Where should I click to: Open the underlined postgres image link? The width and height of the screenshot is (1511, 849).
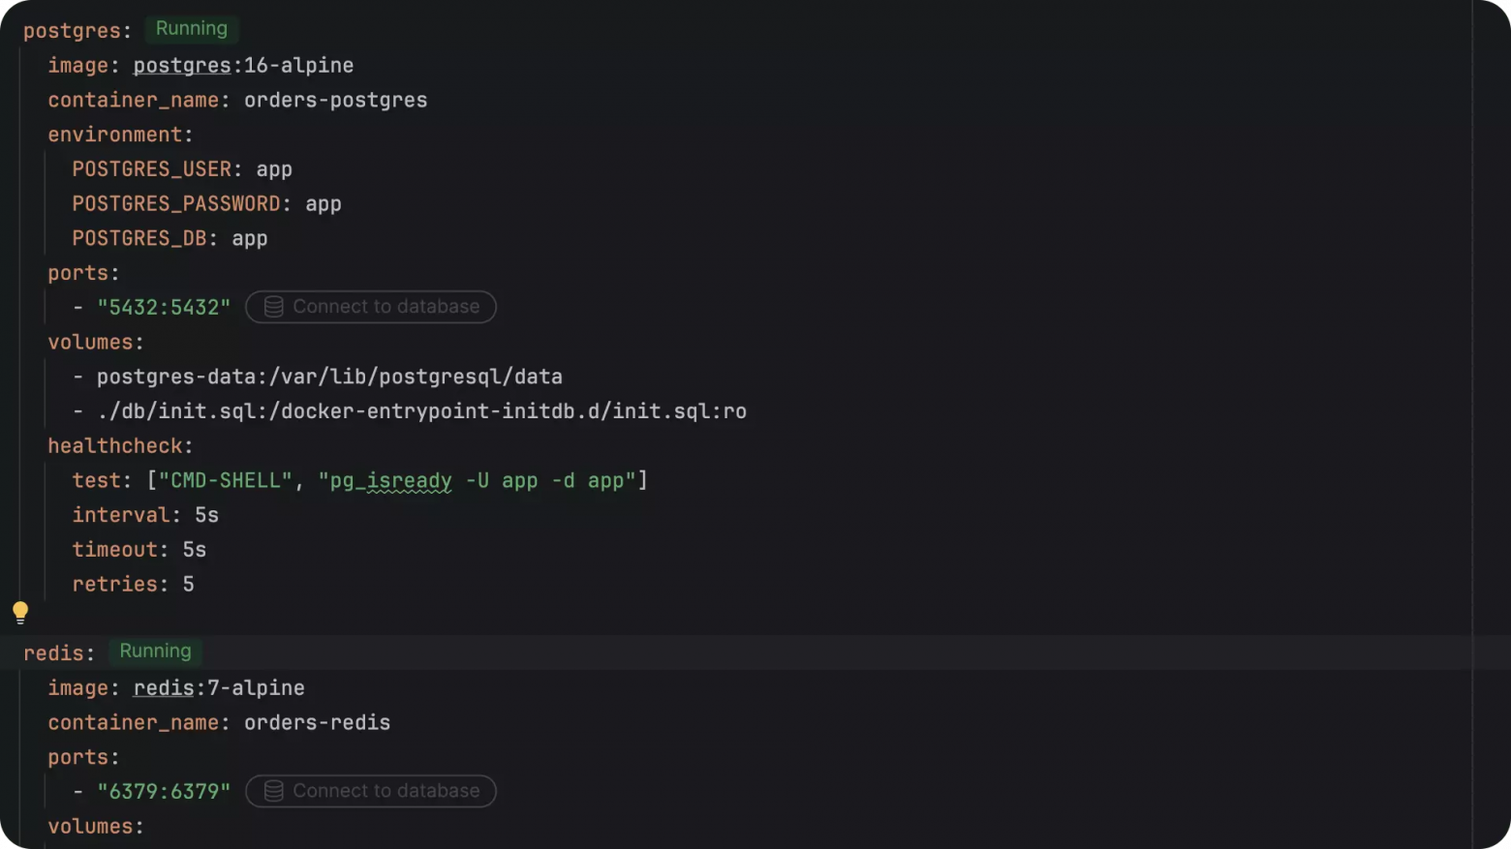point(182,66)
